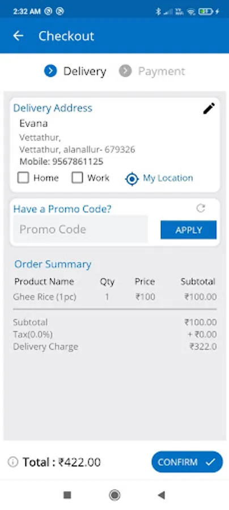Image resolution: width=229 pixels, height=510 pixels.
Task: Confirm the order
Action: click(x=187, y=462)
